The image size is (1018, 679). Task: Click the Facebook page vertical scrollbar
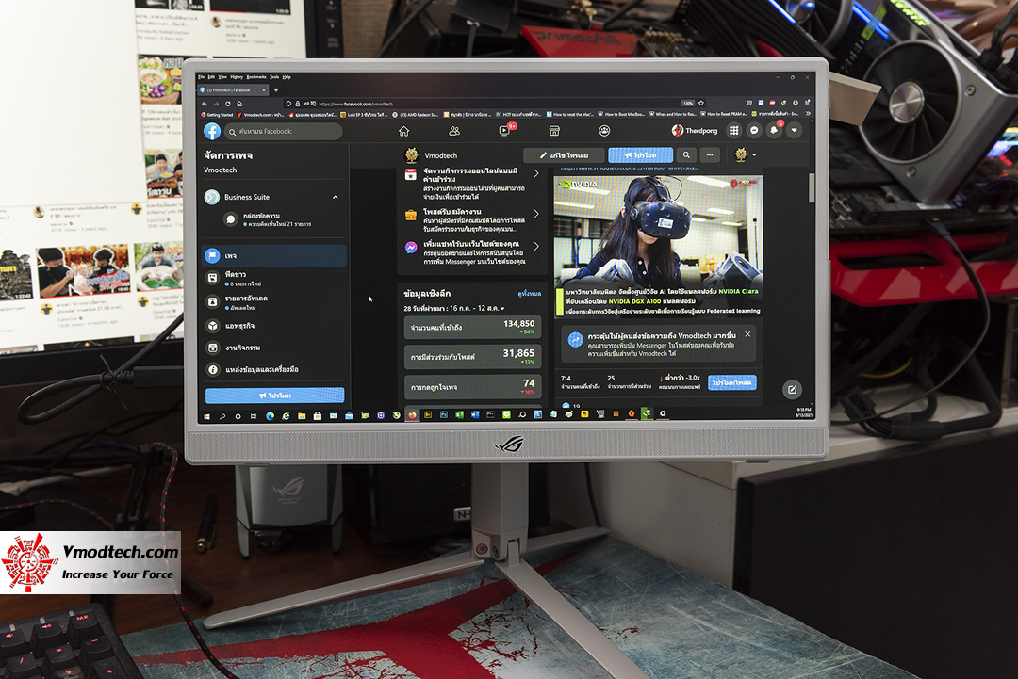(x=812, y=188)
